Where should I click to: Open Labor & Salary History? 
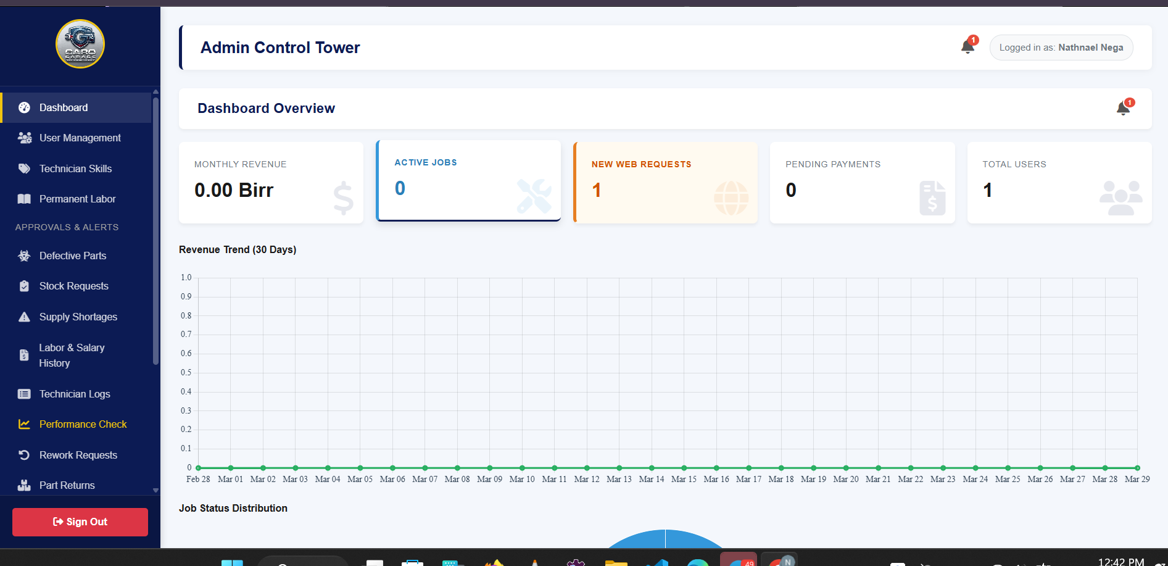coord(76,356)
